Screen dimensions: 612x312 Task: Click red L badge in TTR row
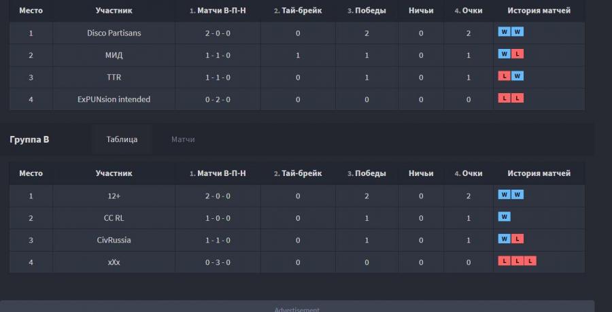tap(505, 76)
